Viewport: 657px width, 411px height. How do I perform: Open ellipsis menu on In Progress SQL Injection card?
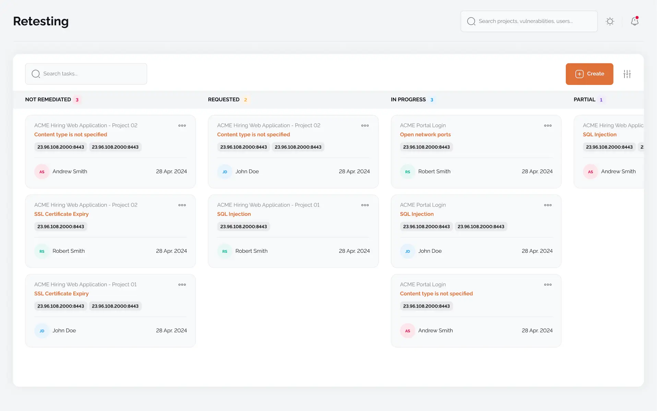pos(548,205)
